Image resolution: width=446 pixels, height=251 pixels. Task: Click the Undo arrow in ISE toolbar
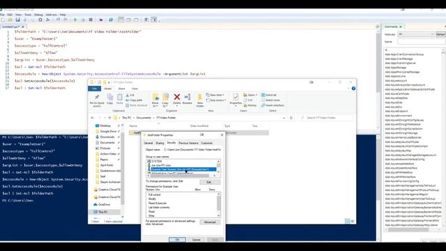58,20
